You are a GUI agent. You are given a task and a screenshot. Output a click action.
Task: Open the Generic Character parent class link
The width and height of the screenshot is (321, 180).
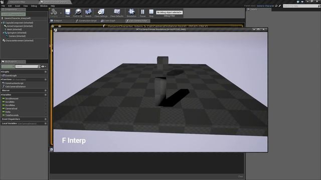pos(265,6)
